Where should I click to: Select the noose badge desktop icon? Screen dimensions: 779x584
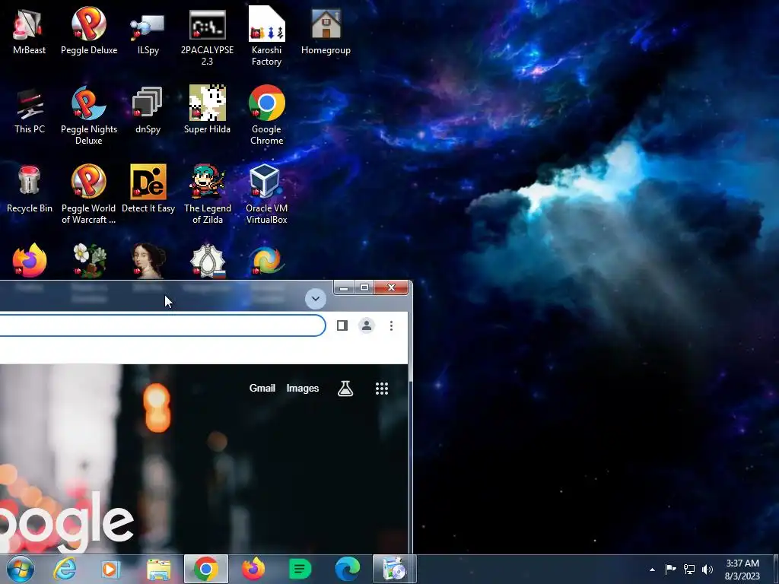[207, 260]
